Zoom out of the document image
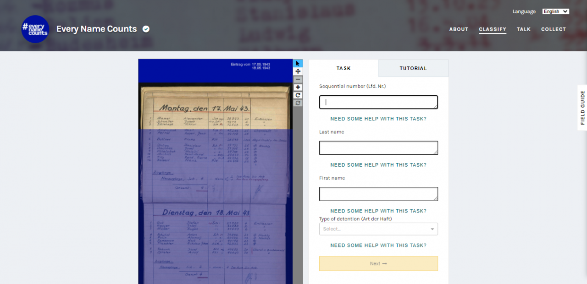The image size is (587, 284). pos(298,79)
